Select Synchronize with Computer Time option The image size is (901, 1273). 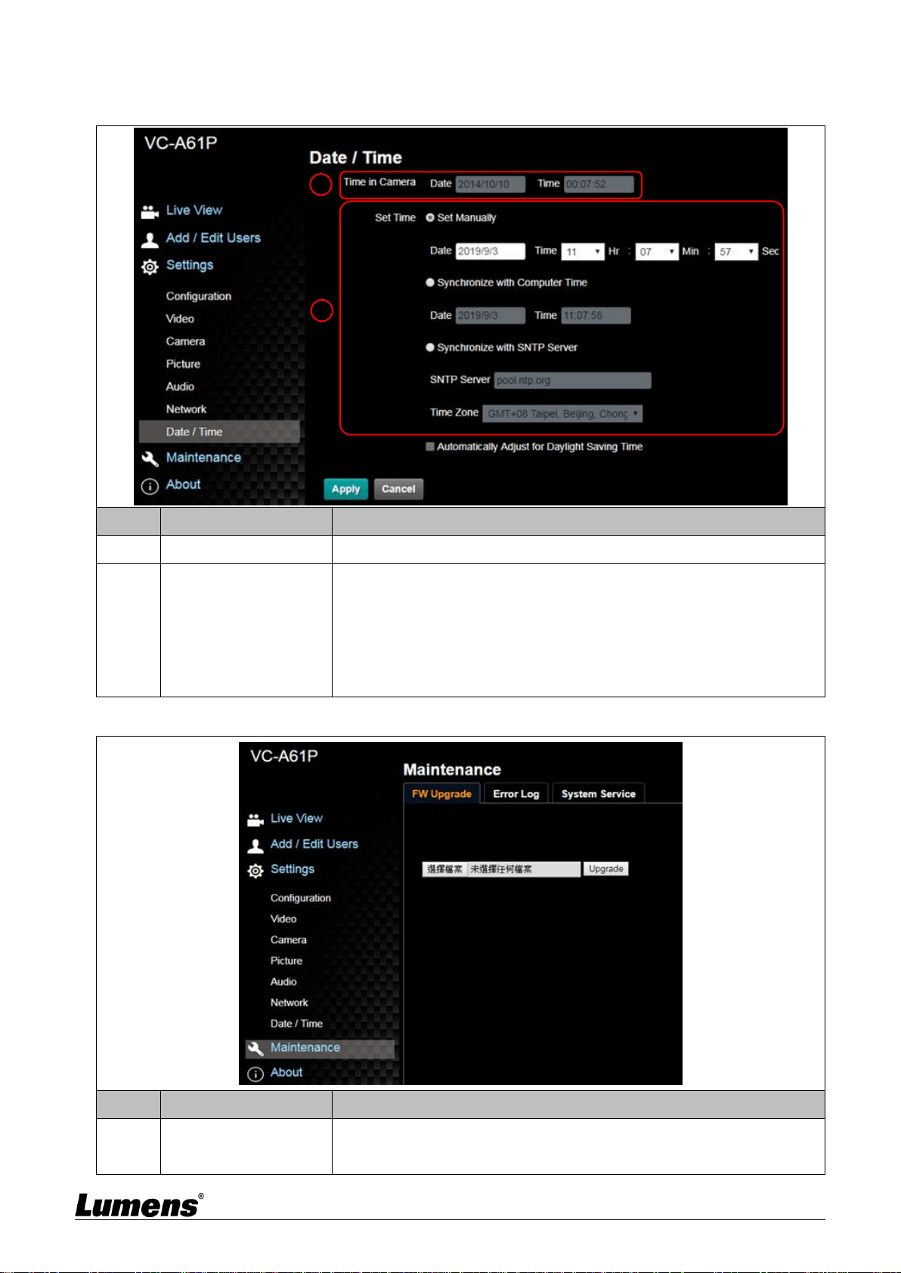(x=430, y=283)
